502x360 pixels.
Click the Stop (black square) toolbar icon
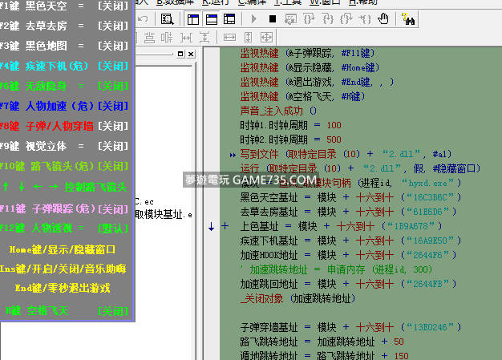(273, 18)
